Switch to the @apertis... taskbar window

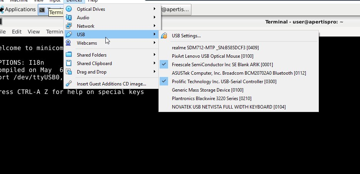176,10
